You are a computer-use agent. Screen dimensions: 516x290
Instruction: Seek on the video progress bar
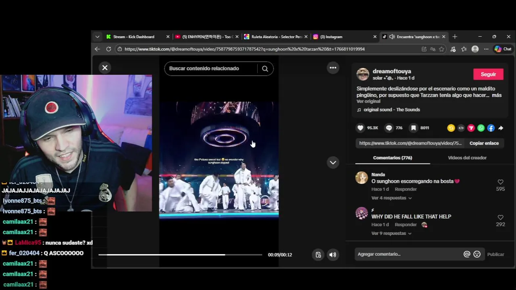(180, 255)
